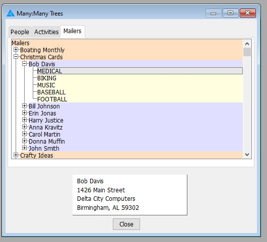
Task: Select Carol Martin in the tree
Action: (x=44, y=135)
